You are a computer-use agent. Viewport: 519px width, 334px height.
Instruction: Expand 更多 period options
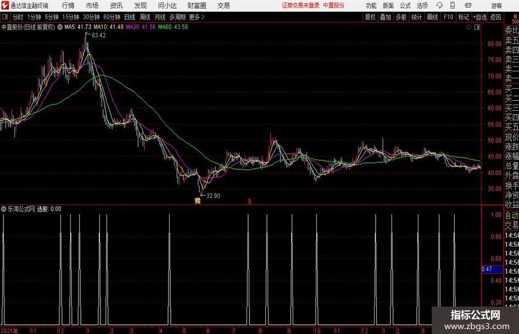tap(197, 17)
